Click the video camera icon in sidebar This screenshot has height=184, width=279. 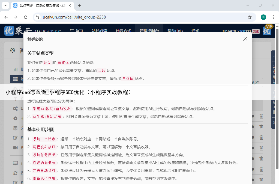pos(16,148)
